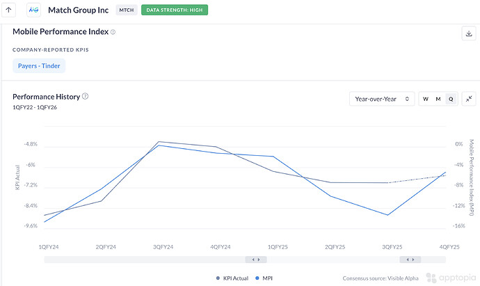Click the Match Group company logo
This screenshot has width=480, height=286.
34,10
